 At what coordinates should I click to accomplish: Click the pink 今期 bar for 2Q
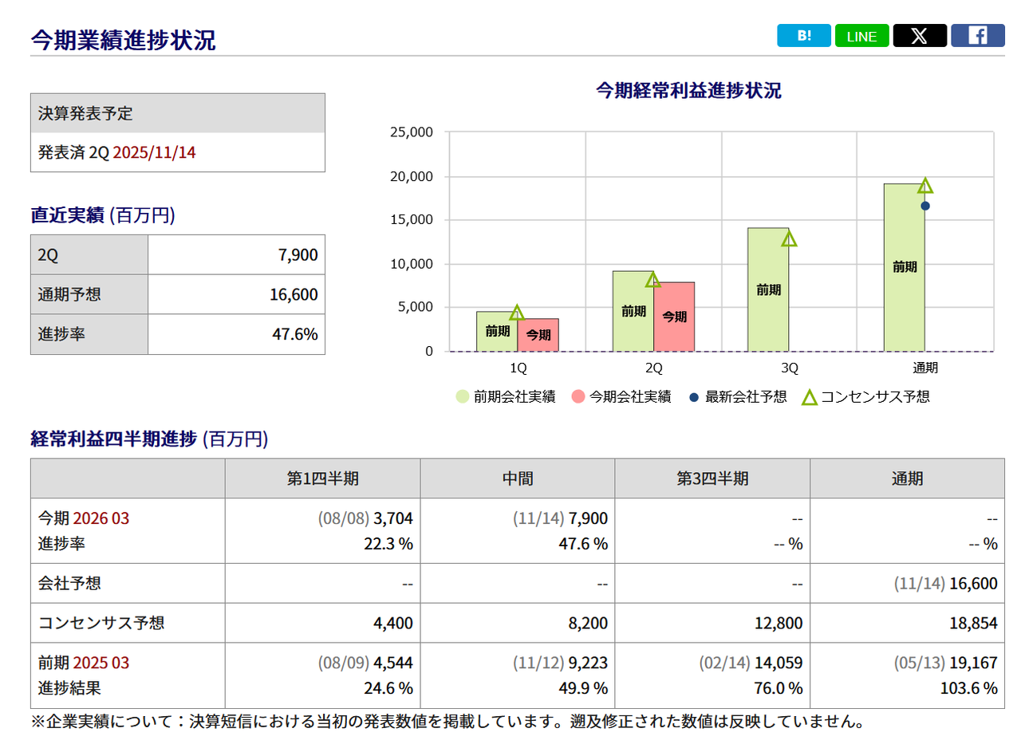[x=674, y=317]
